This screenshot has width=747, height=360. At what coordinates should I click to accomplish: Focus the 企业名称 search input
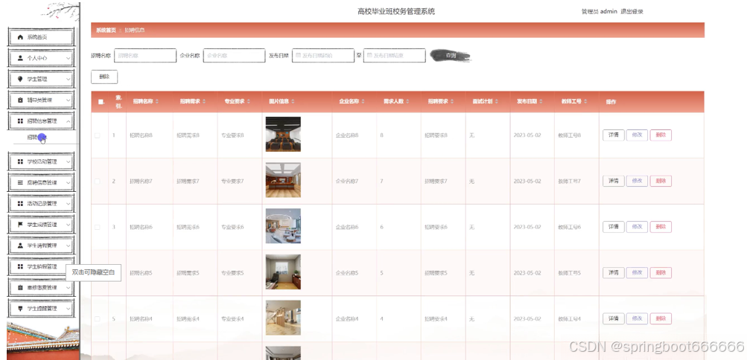coord(234,56)
